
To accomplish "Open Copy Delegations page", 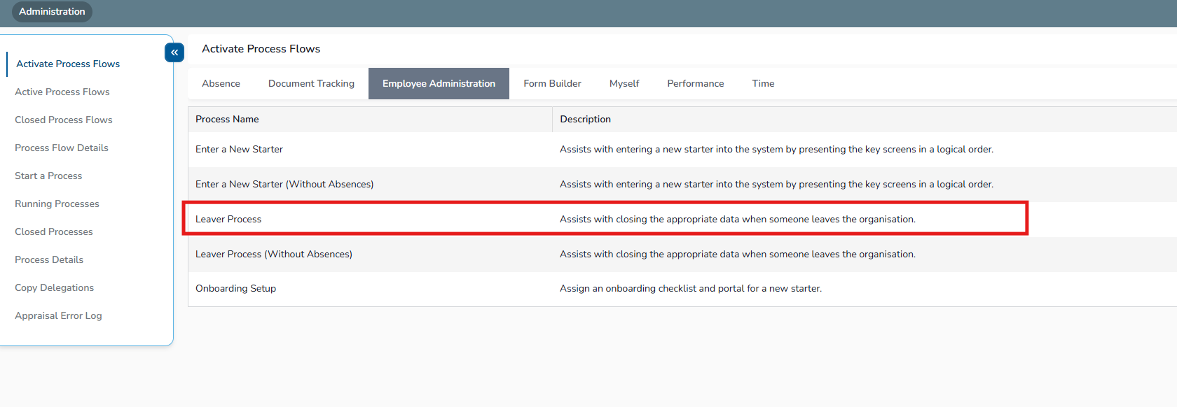I will [x=55, y=287].
